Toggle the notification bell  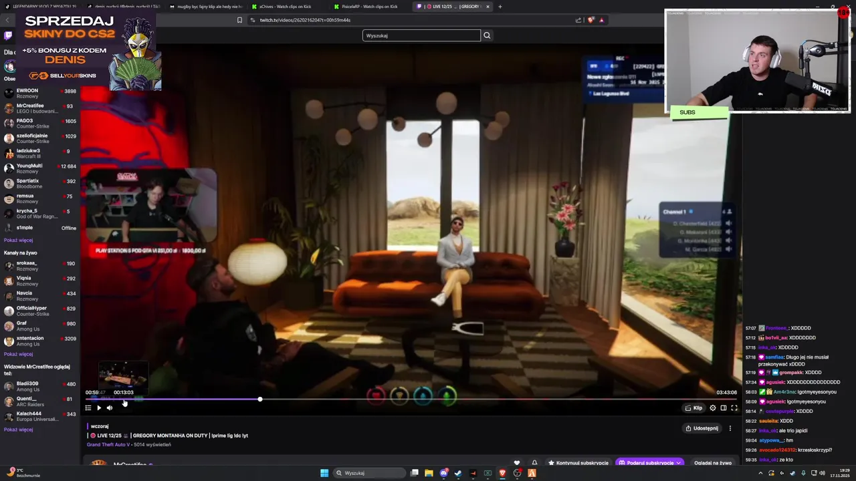[x=534, y=462]
